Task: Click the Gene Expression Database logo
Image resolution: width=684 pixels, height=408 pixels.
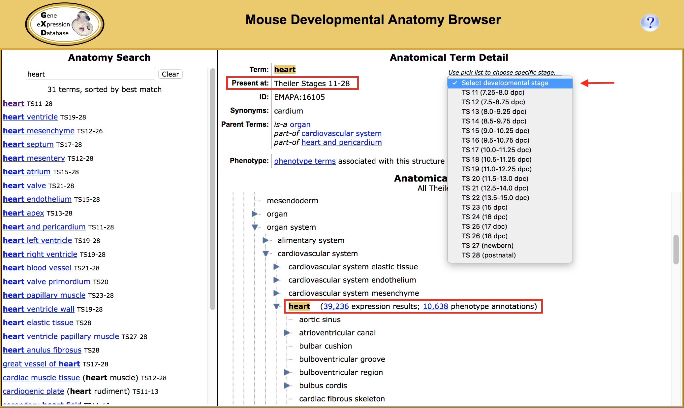Action: click(65, 24)
